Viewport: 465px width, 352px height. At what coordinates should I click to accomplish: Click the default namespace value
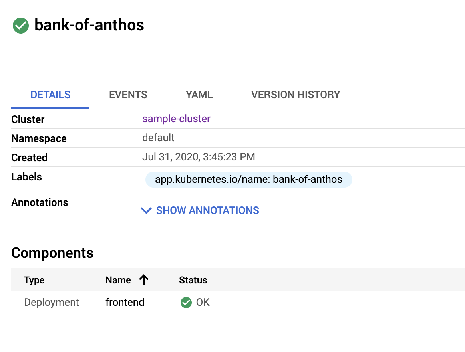158,138
